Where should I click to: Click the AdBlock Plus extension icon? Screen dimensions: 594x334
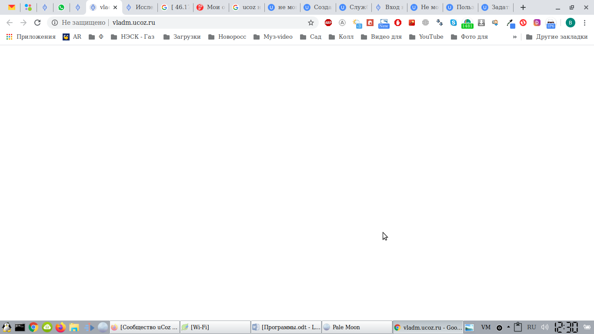coord(328,23)
